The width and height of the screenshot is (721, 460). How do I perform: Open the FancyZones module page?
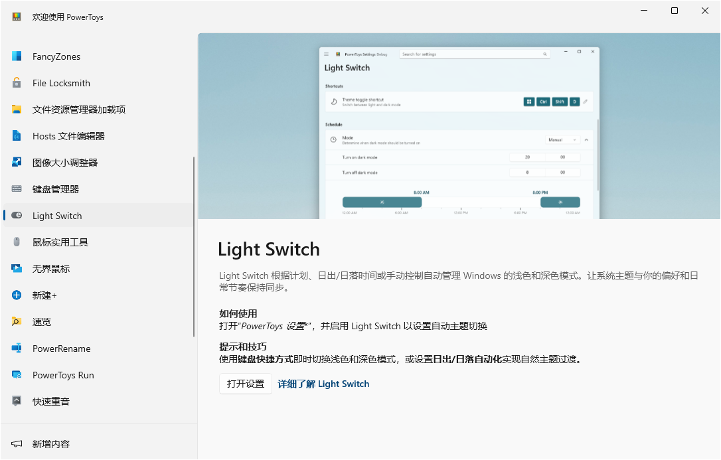click(x=56, y=56)
